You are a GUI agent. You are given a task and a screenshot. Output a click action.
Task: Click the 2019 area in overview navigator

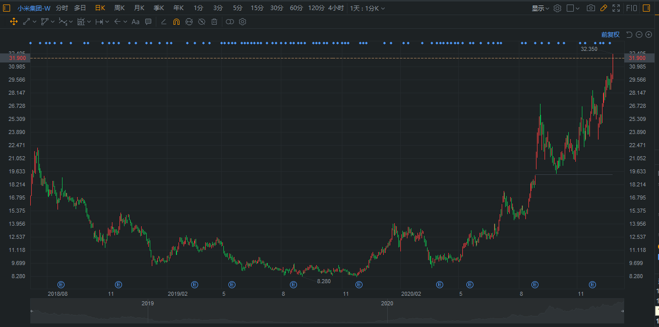148,304
